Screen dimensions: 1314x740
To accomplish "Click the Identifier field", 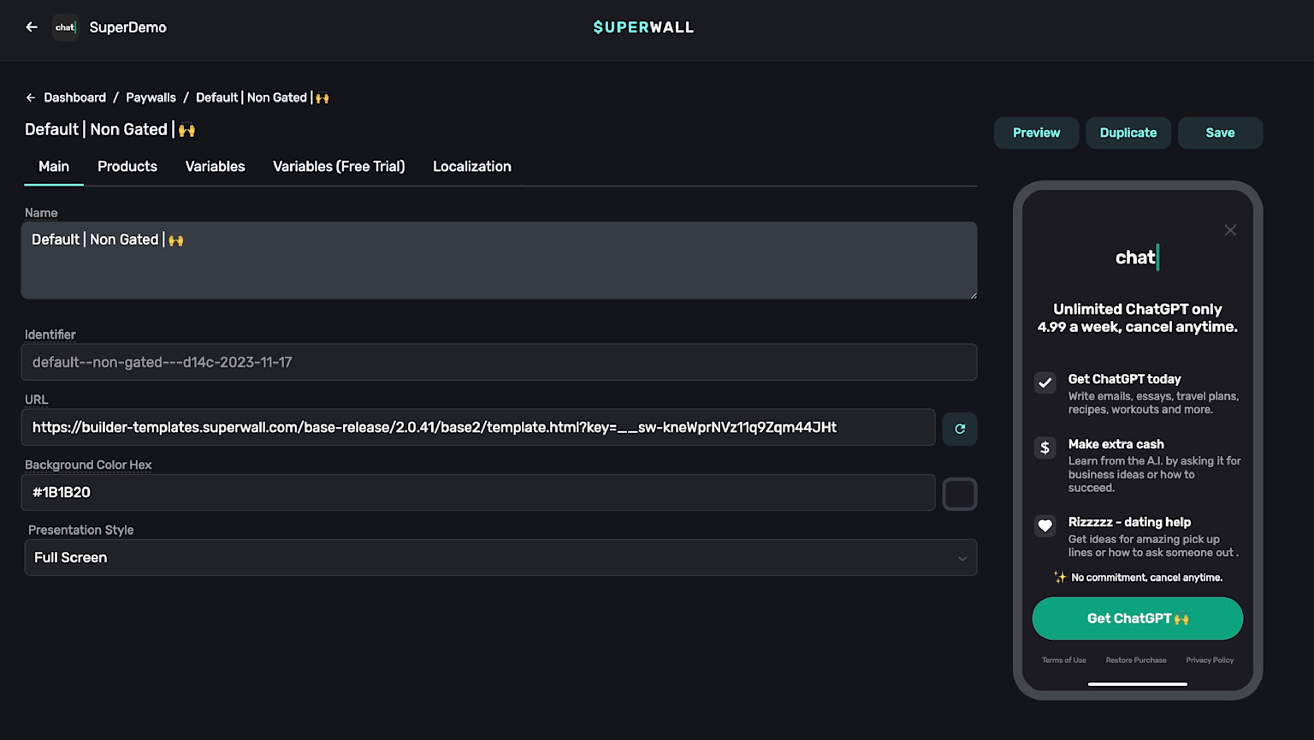I will pos(500,362).
